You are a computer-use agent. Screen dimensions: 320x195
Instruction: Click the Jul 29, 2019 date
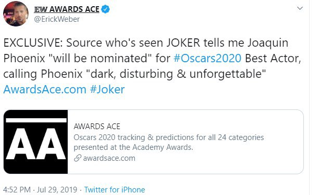(57, 189)
